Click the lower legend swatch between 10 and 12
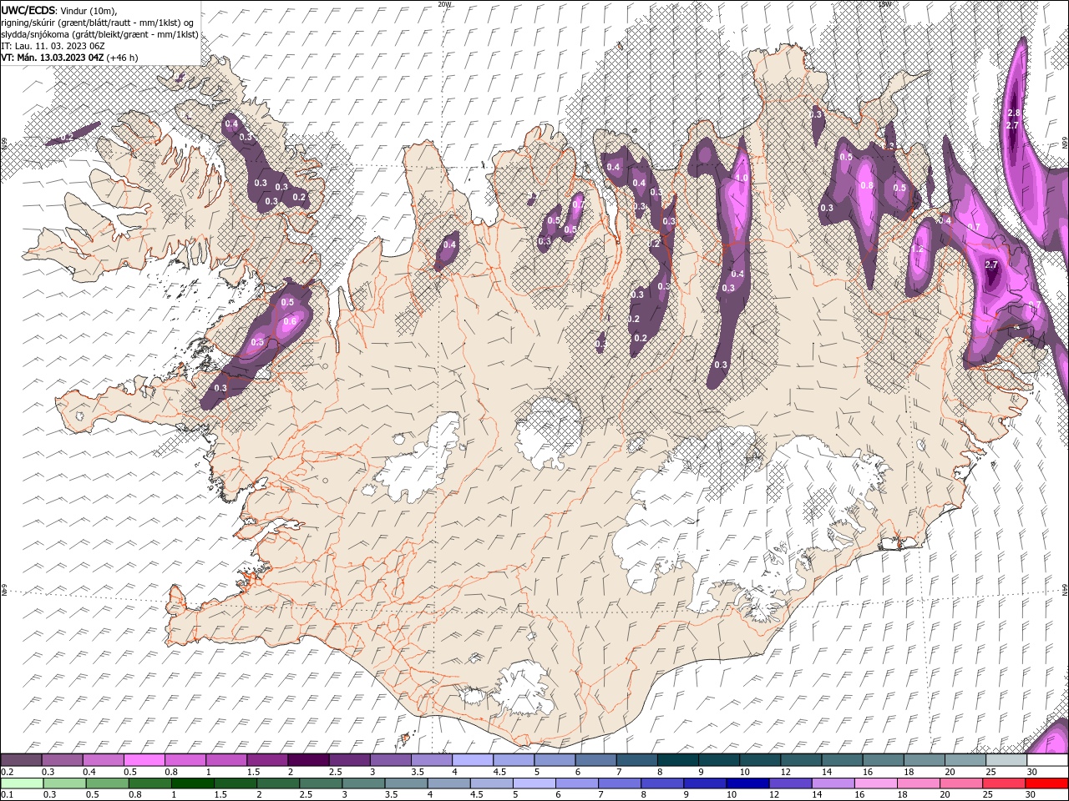This screenshot has width=1069, height=801. tap(747, 783)
